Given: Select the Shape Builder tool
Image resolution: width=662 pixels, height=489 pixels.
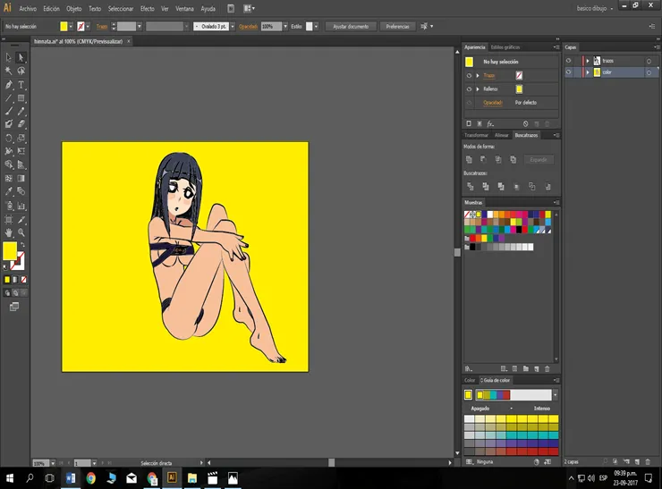Looking at the screenshot, I should (8, 164).
